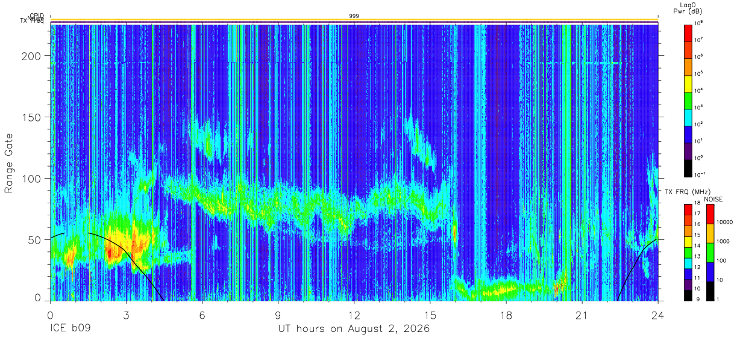The width and height of the screenshot is (740, 341).
Task: Click the 'ICE b09' radar label
Action: pos(70,329)
